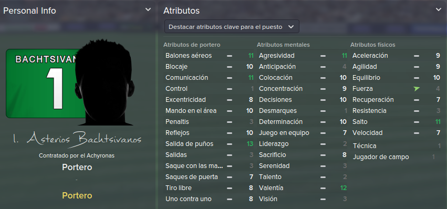The image size is (447, 209).
Task: Select the Concentración attribute row
Action: (303, 89)
